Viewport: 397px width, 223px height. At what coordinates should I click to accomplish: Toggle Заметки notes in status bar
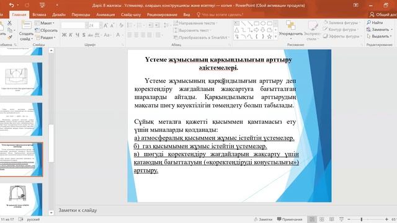[263, 219]
